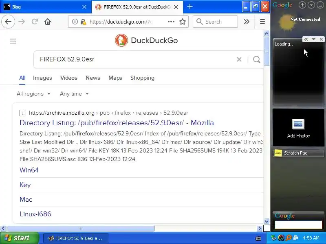Image resolution: width=326 pixels, height=244 pixels.
Task: Show site information via the circled i icon
Action: [75, 22]
